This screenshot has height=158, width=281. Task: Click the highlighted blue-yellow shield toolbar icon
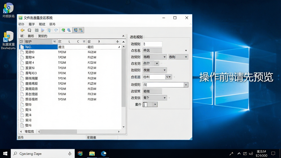pos(76,30)
